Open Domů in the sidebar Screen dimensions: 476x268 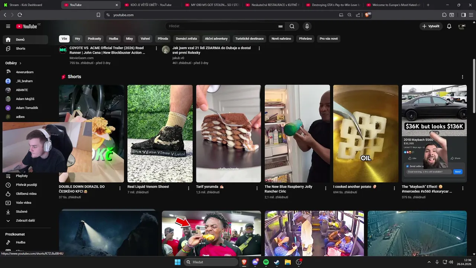point(25,39)
